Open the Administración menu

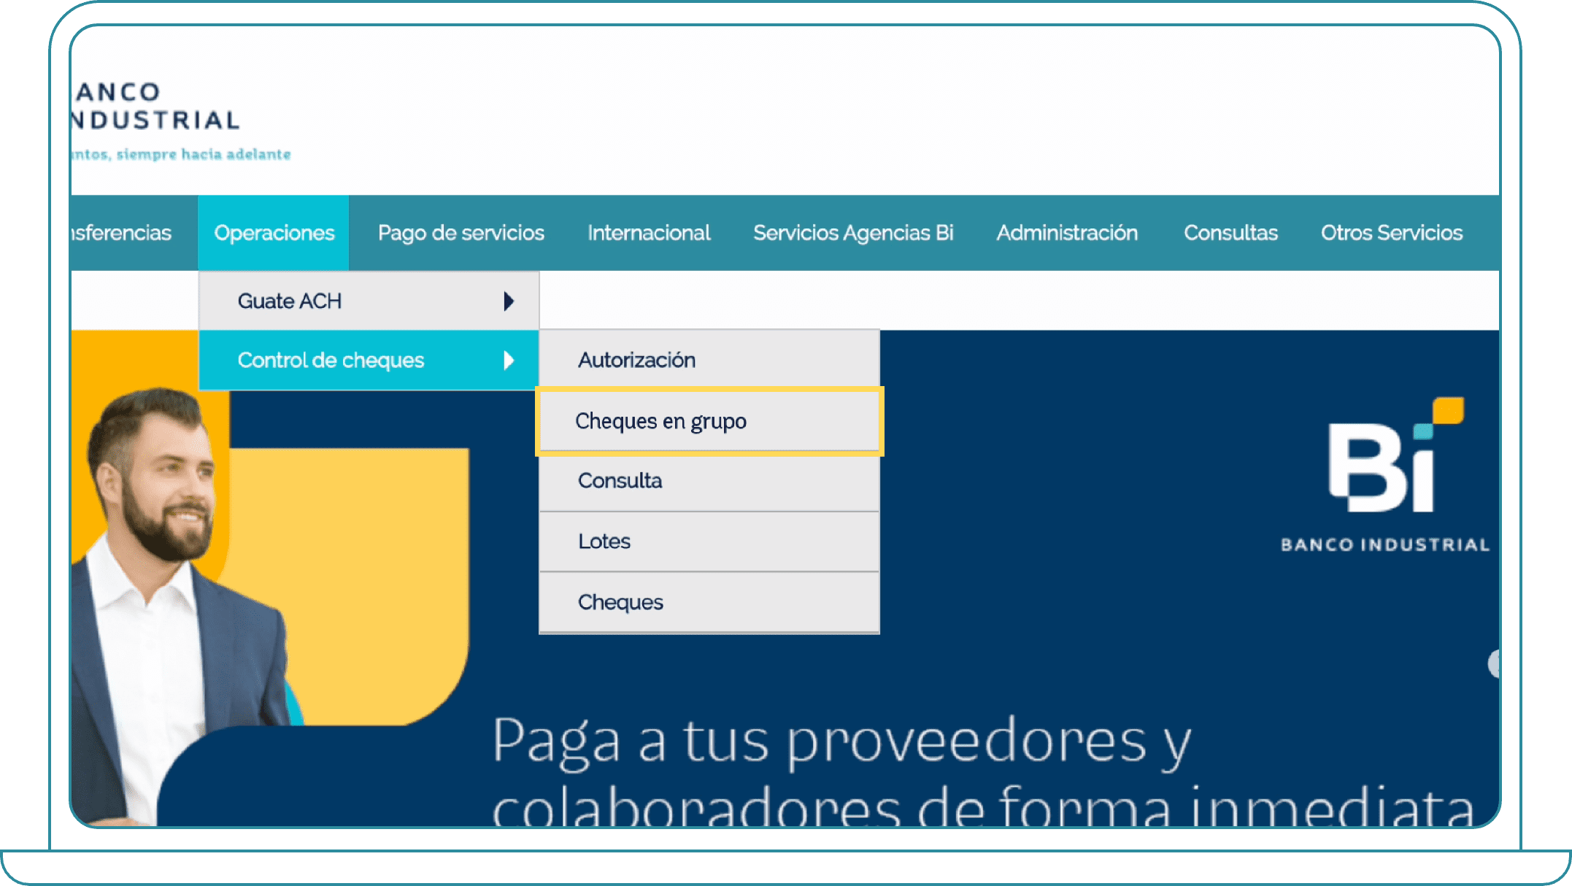pos(1067,233)
